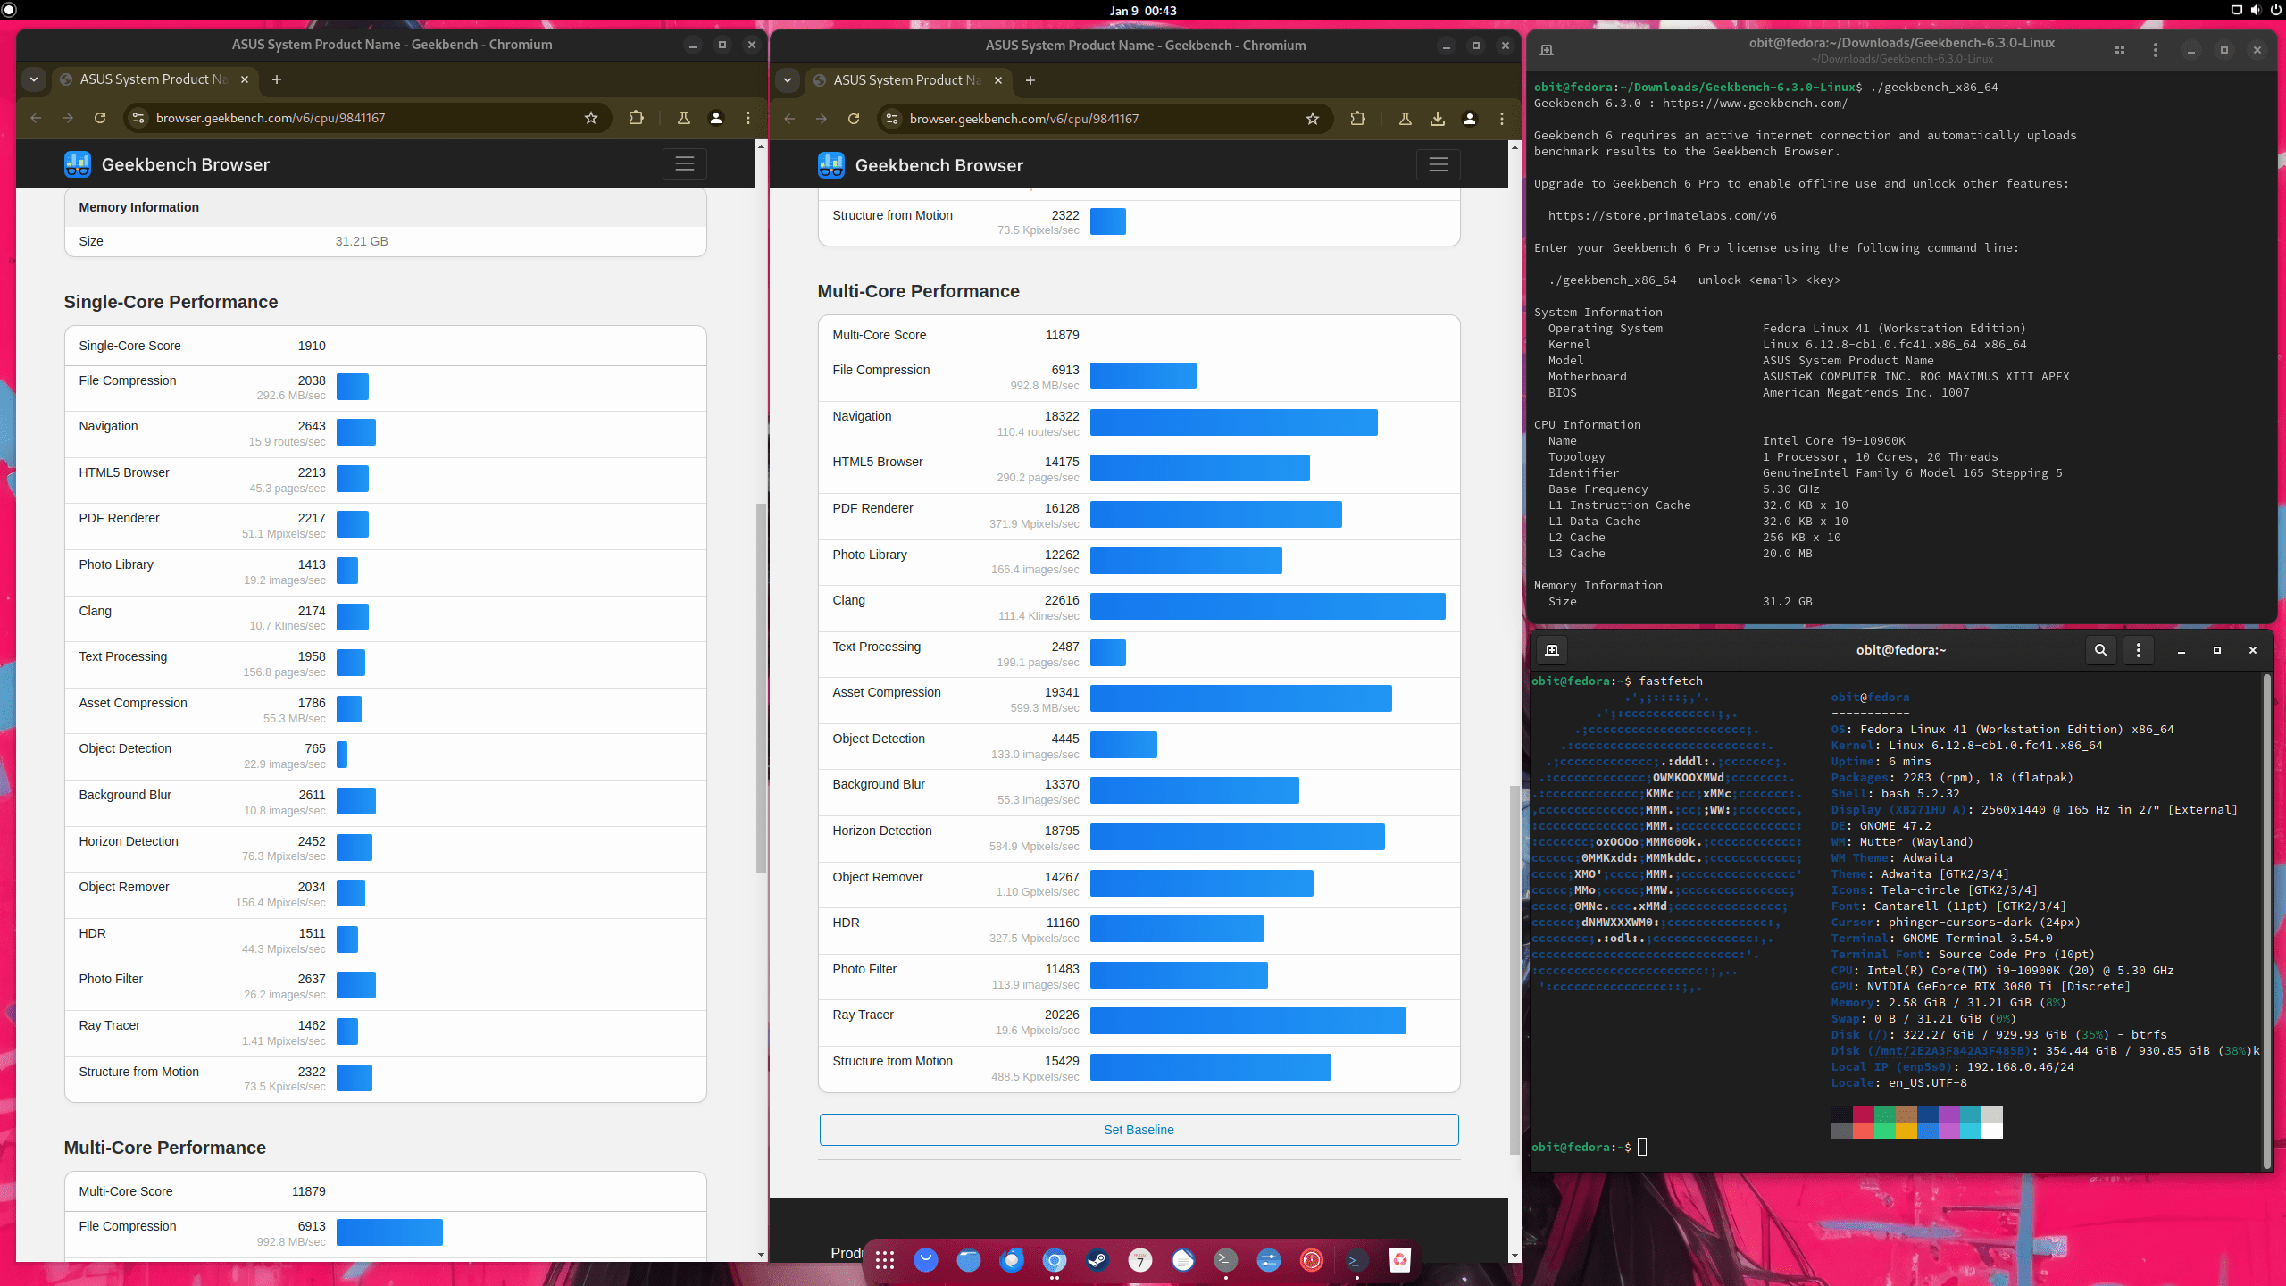This screenshot has width=2286, height=1286.
Task: Open the kebab menu in the fastfetch terminal
Action: coord(2138,650)
